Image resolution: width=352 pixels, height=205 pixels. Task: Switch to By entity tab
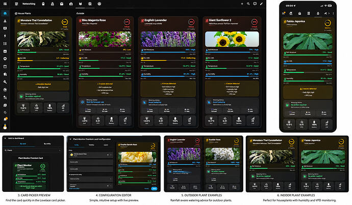click(x=47, y=143)
